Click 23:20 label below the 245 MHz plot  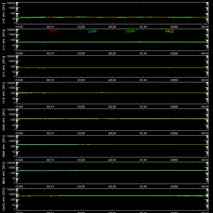tap(81, 27)
